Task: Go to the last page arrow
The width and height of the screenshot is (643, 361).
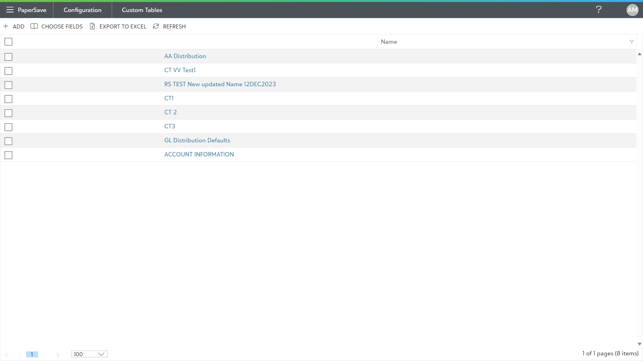Action: pos(57,355)
